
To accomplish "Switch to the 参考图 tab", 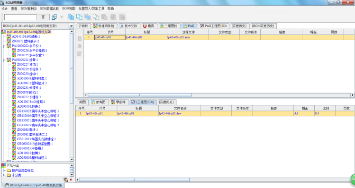I will (x=99, y=102).
